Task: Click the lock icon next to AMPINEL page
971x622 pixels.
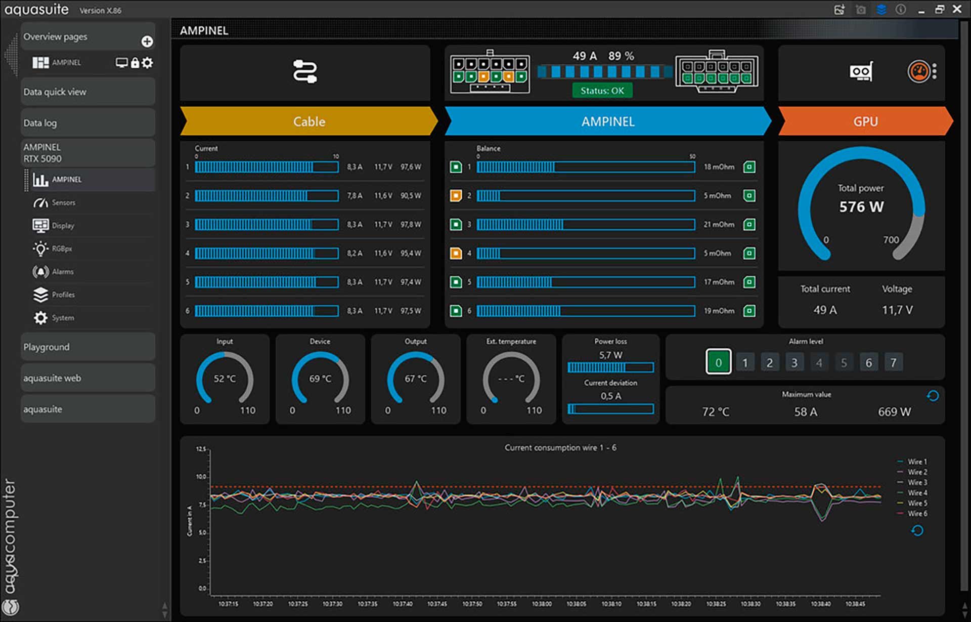Action: click(135, 63)
